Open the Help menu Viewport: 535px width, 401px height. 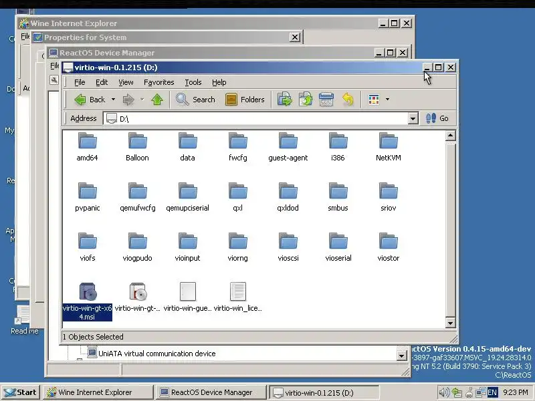pyautogui.click(x=219, y=82)
